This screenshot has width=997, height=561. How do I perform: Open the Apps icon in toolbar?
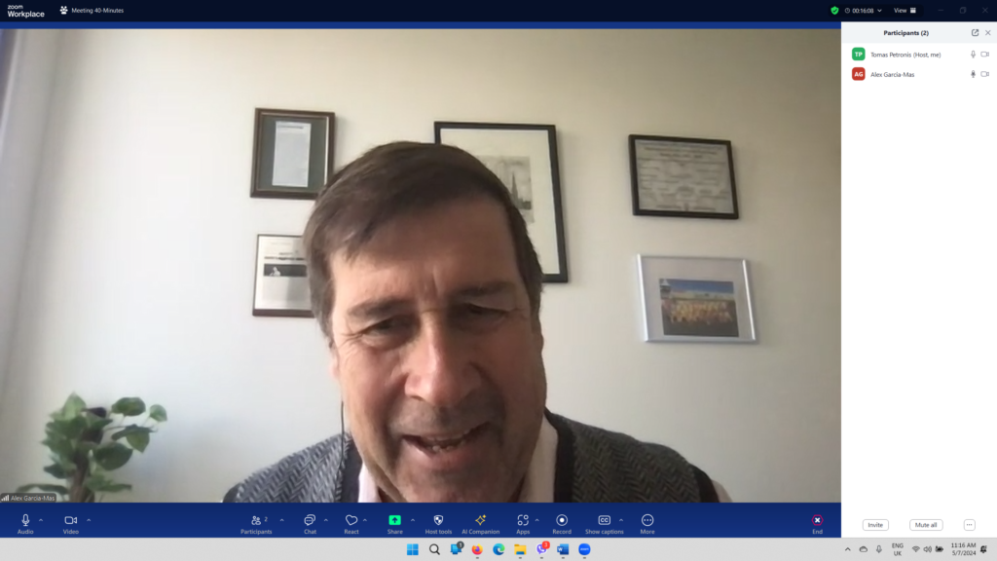point(523,521)
